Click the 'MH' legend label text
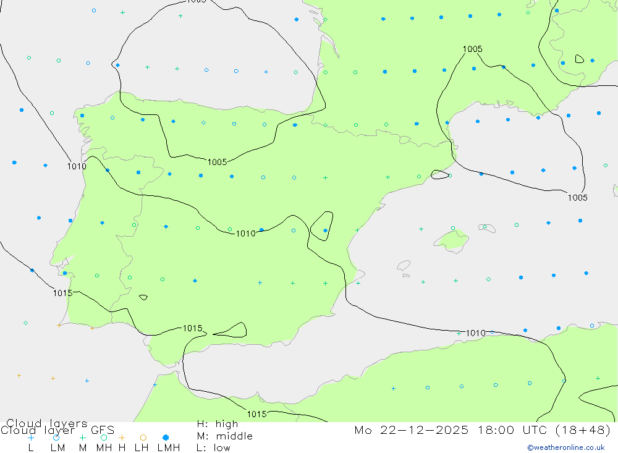Image resolution: width=618 pixels, height=453 pixels. (x=104, y=448)
